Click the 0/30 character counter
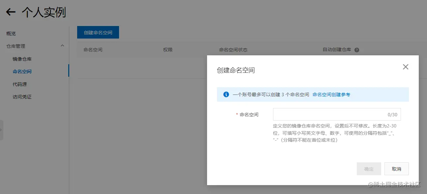This screenshot has height=194, width=427. (x=392, y=115)
